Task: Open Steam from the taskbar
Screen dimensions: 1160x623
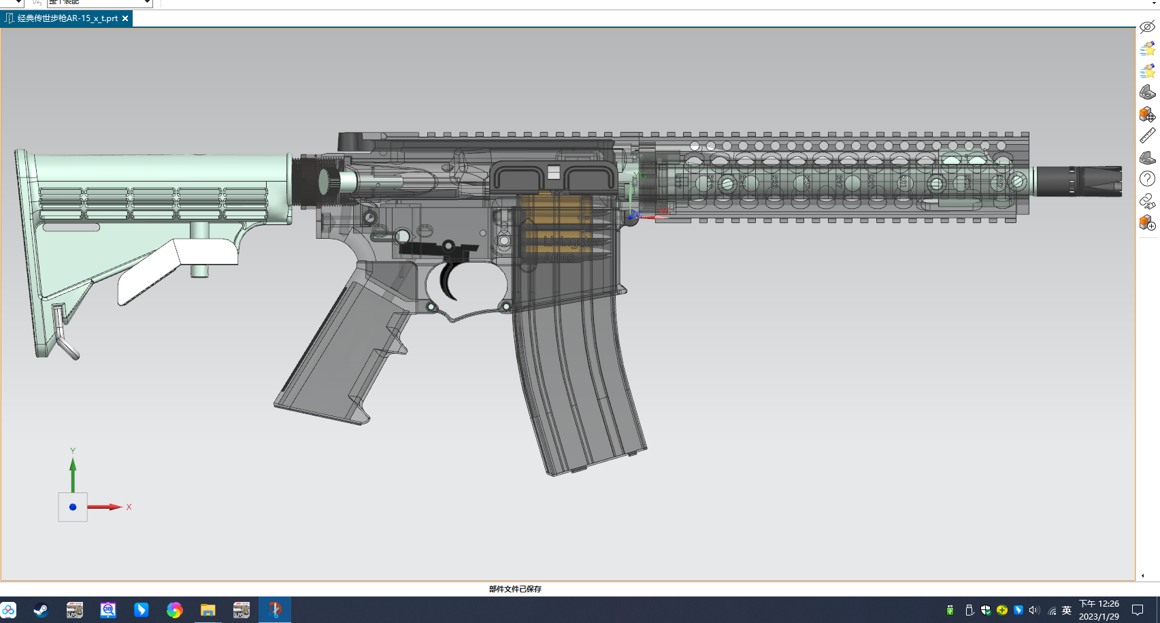Action: click(41, 610)
